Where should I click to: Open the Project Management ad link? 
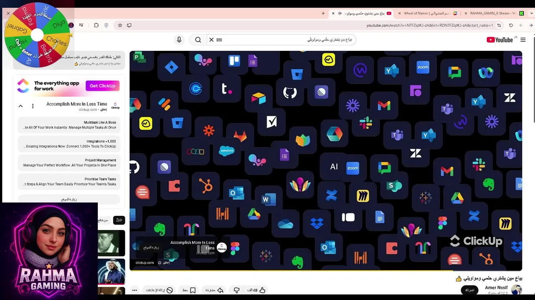pyautogui.click(x=69, y=162)
